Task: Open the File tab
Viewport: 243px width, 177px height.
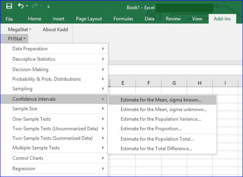Action: (x=9, y=19)
